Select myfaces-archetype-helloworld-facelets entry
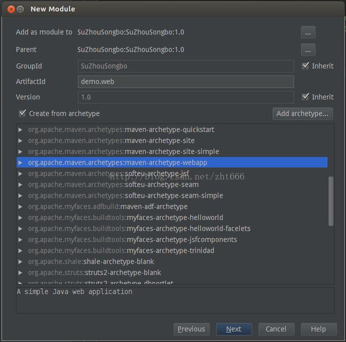 [139, 229]
